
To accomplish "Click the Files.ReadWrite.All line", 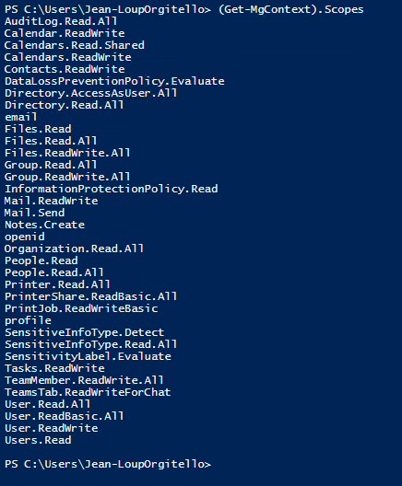I will tap(67, 153).
